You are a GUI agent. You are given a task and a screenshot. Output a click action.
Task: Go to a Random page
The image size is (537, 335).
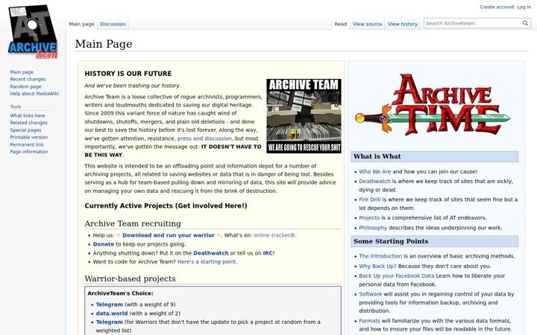(25, 86)
